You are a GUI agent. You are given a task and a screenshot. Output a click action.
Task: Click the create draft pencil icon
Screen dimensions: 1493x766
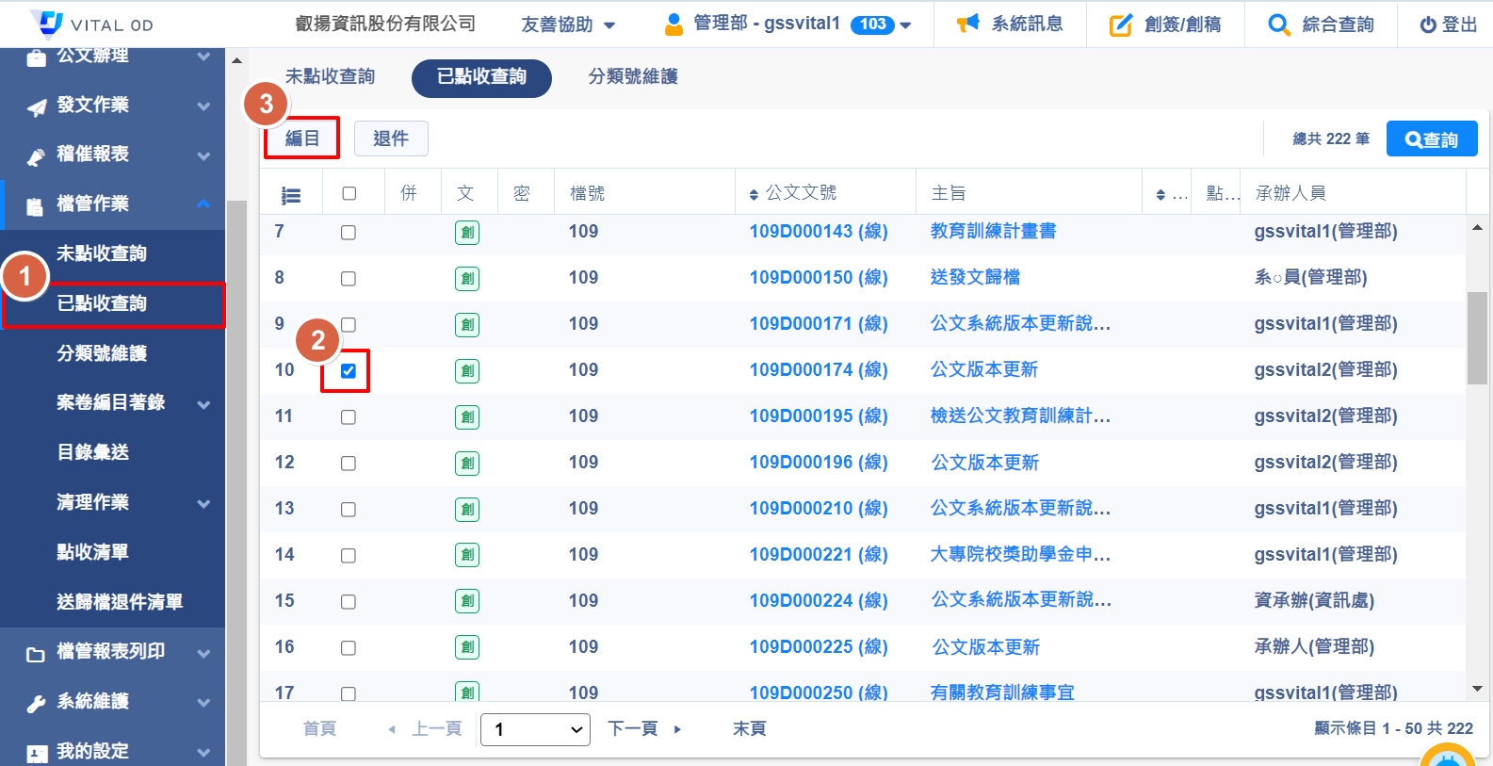(1120, 24)
